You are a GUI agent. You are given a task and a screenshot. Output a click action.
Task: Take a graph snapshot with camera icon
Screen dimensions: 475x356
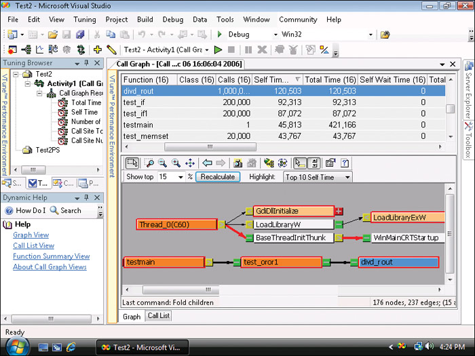[237, 163]
